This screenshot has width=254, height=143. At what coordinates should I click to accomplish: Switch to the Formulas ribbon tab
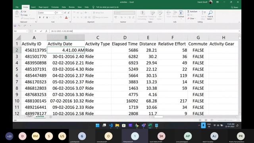click(55, 7)
